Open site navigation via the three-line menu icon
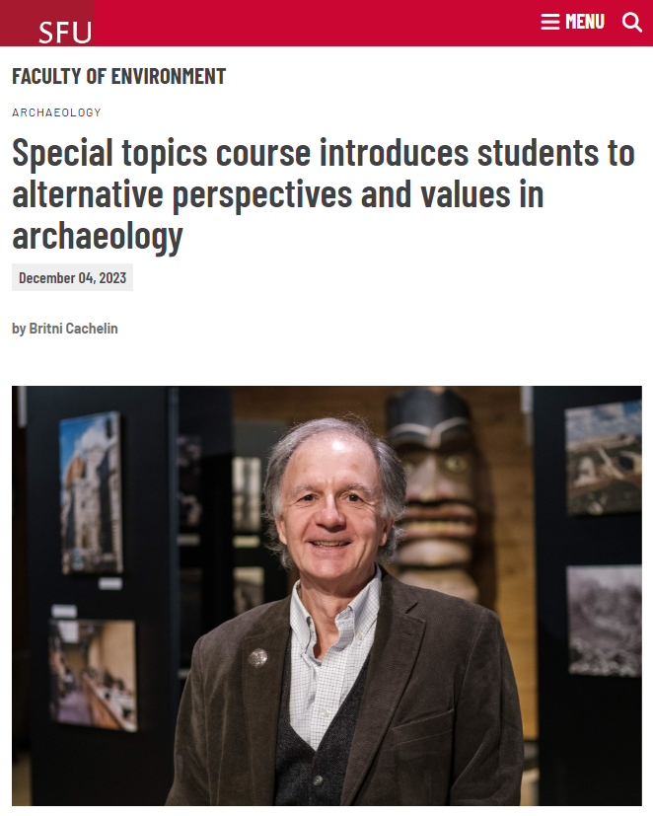 point(550,21)
